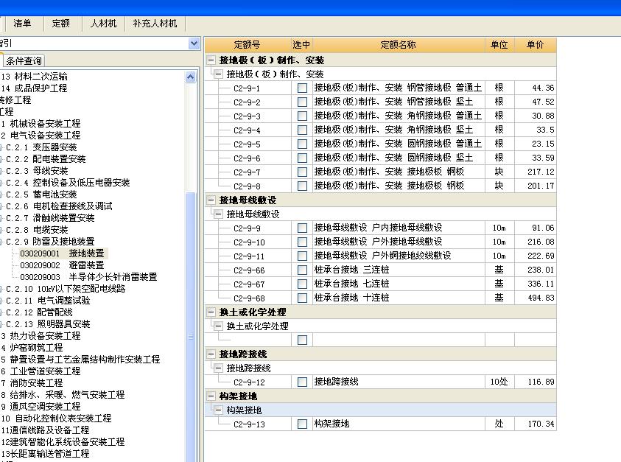621x462 pixels.
Task: Check the box for C2-9-1
Action: click(x=302, y=88)
